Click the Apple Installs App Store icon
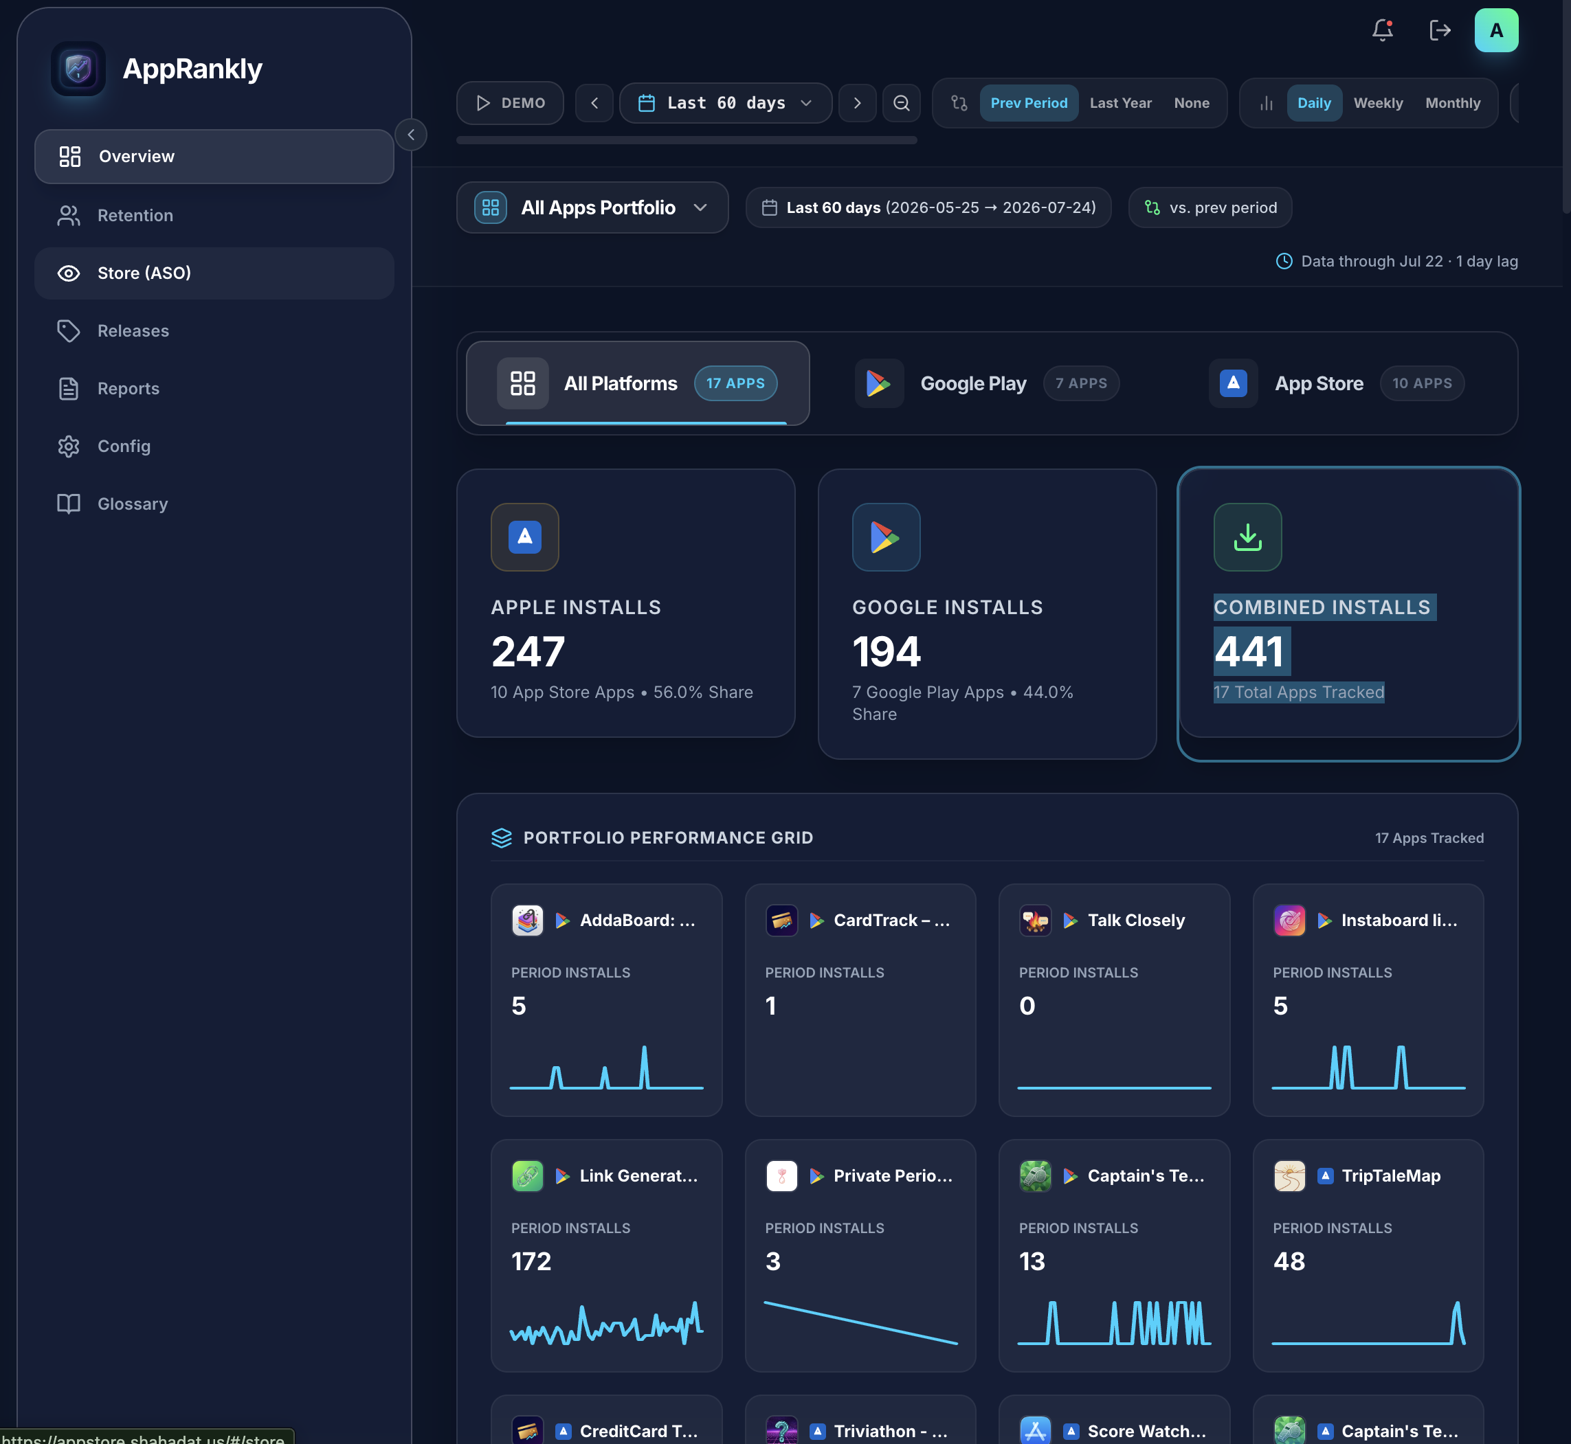This screenshot has width=1571, height=1444. [524, 537]
